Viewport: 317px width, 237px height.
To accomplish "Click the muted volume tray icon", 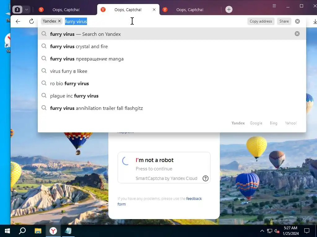I will (277, 231).
